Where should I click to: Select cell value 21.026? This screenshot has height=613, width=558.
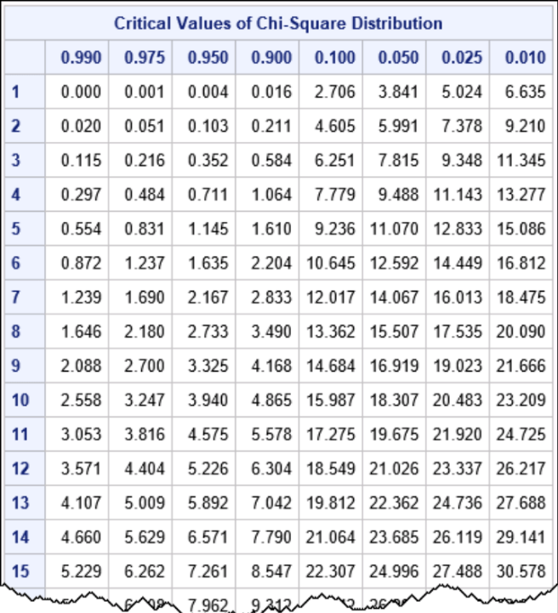(394, 468)
